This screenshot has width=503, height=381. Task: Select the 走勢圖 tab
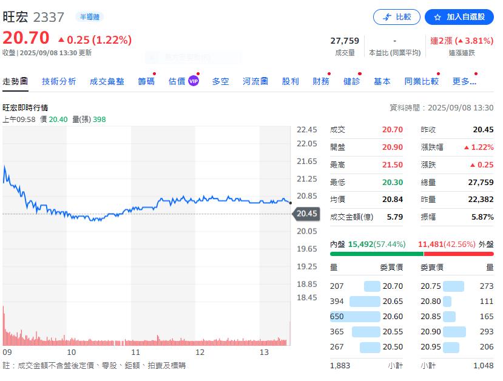tap(15, 81)
